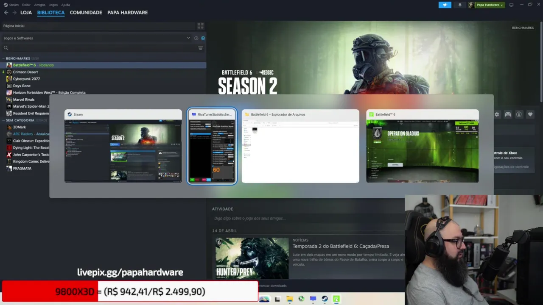This screenshot has height=305, width=543.
Task: Click the John Carpenter's Toxic game icon
Action: coord(9,155)
